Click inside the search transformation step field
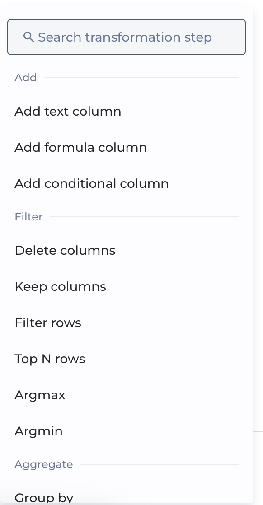Screen dimensions: 263x505 click(x=126, y=37)
